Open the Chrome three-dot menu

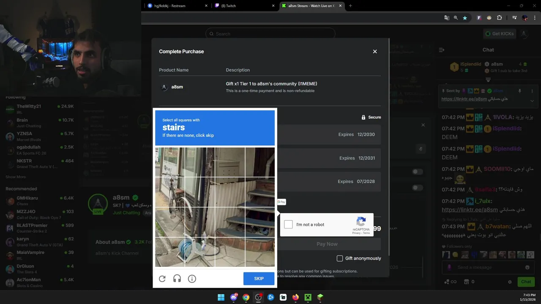click(535, 18)
